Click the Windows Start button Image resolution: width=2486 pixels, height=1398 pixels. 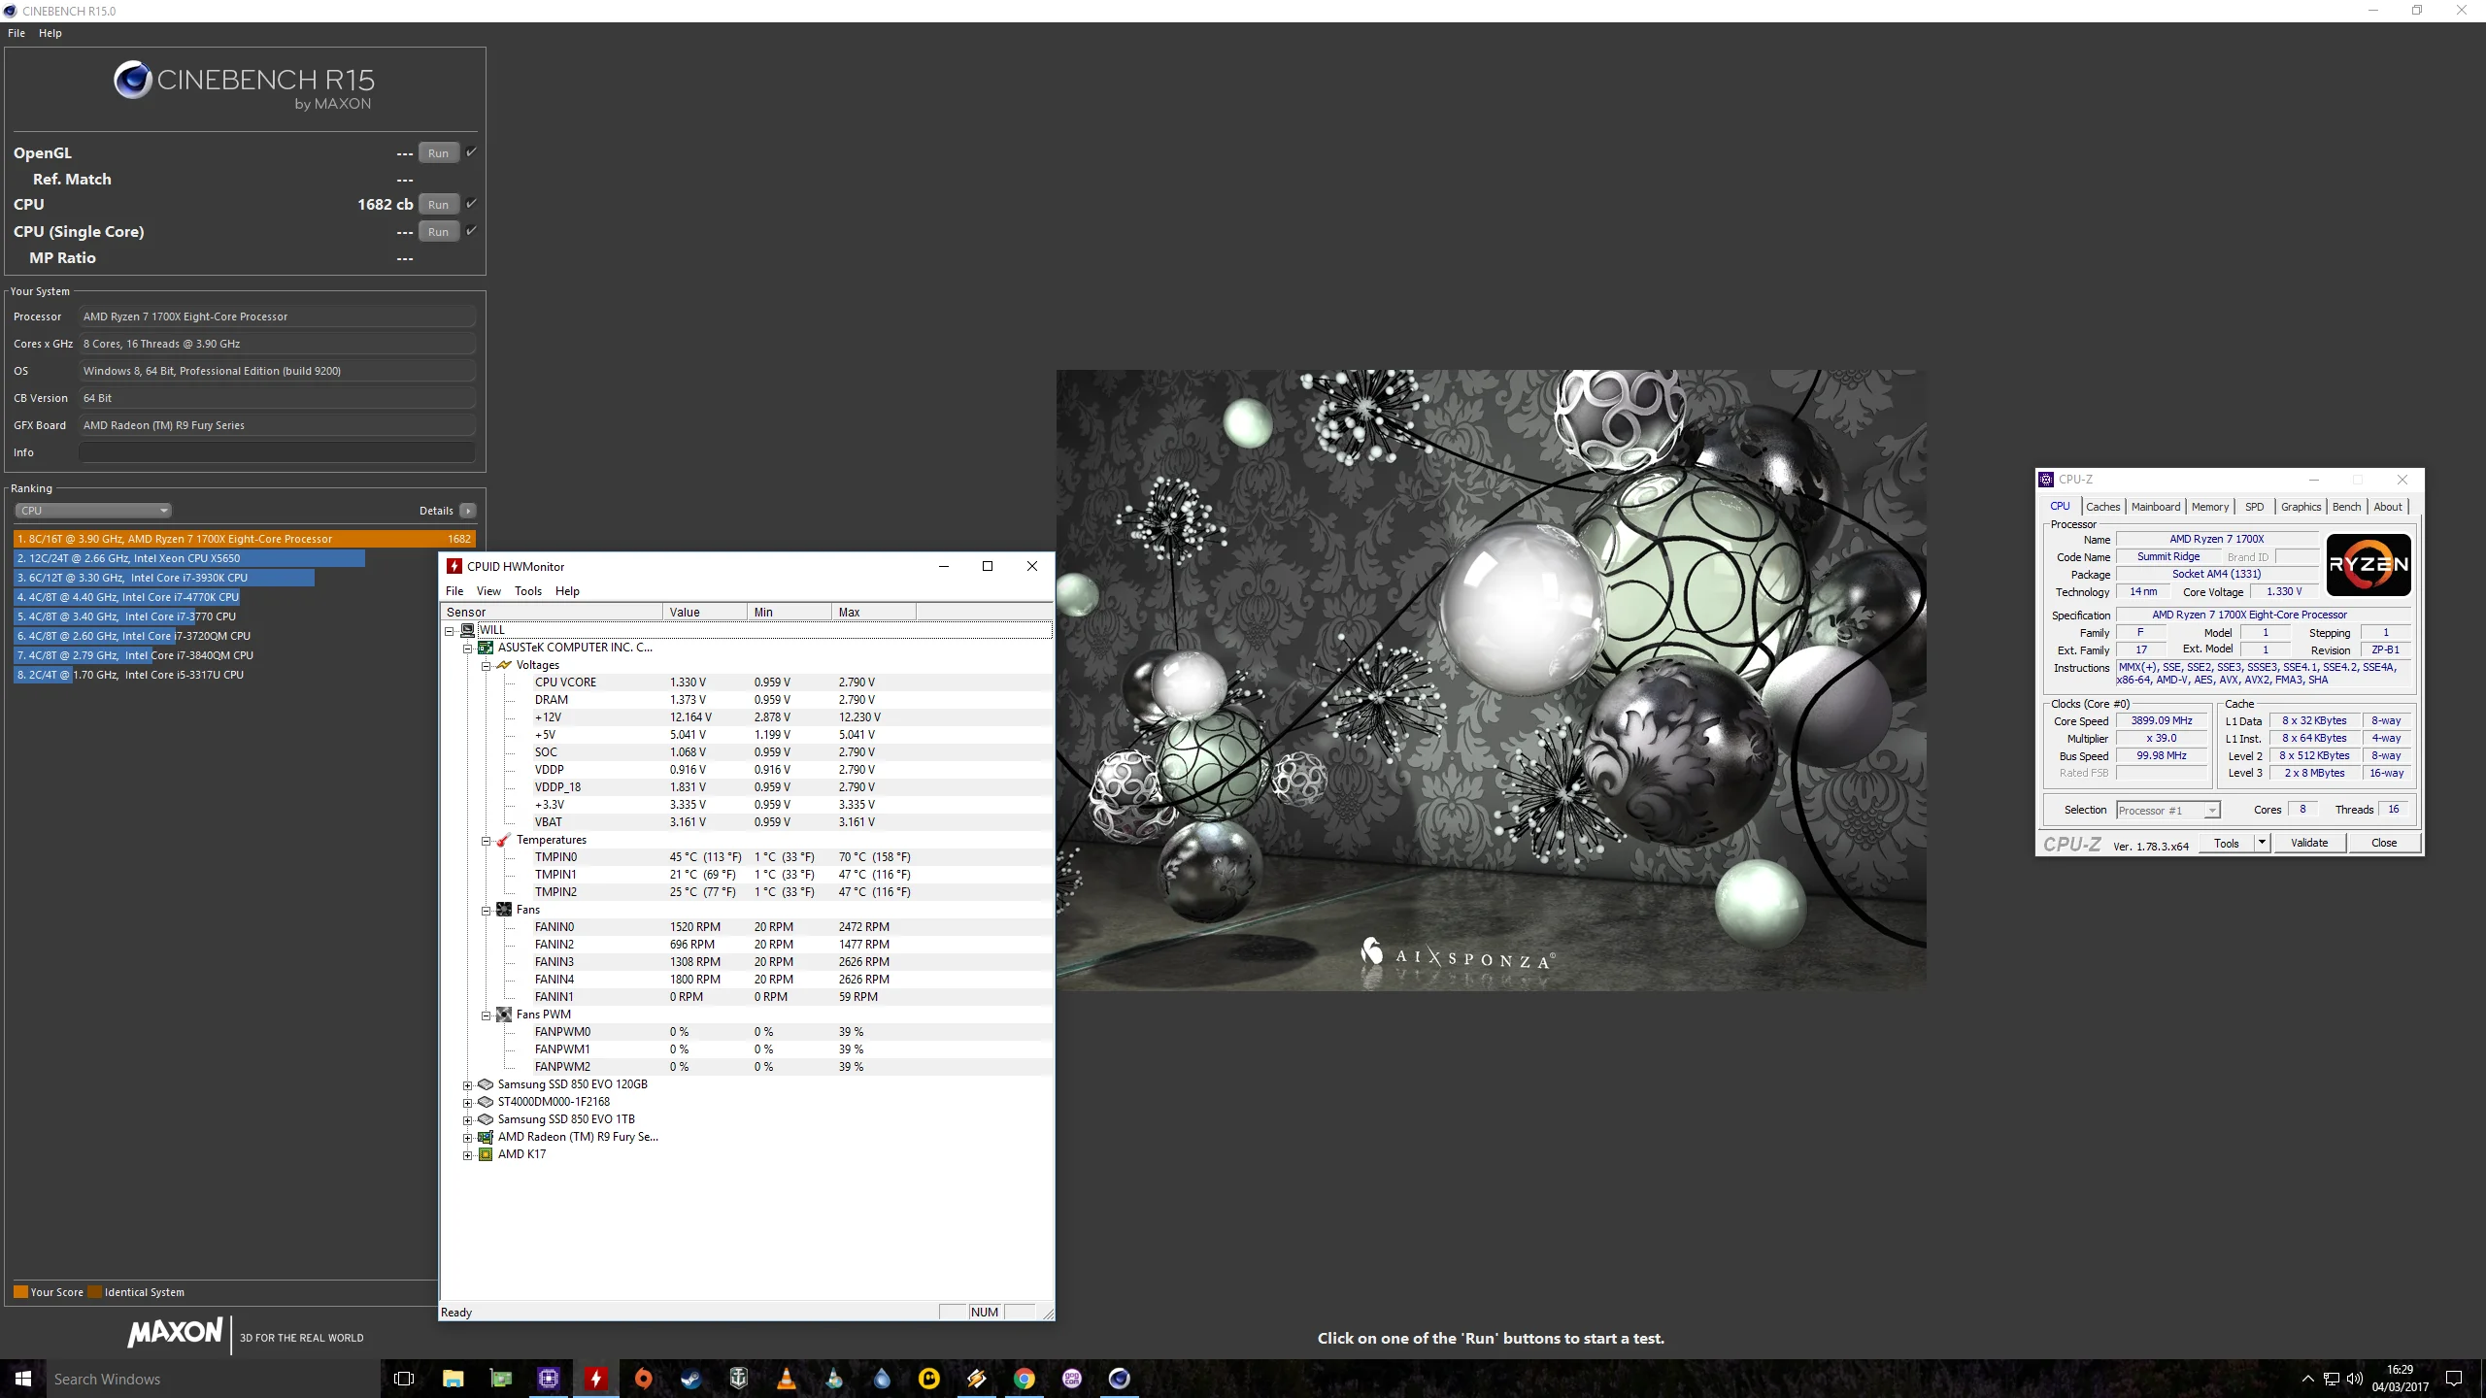point(23,1379)
